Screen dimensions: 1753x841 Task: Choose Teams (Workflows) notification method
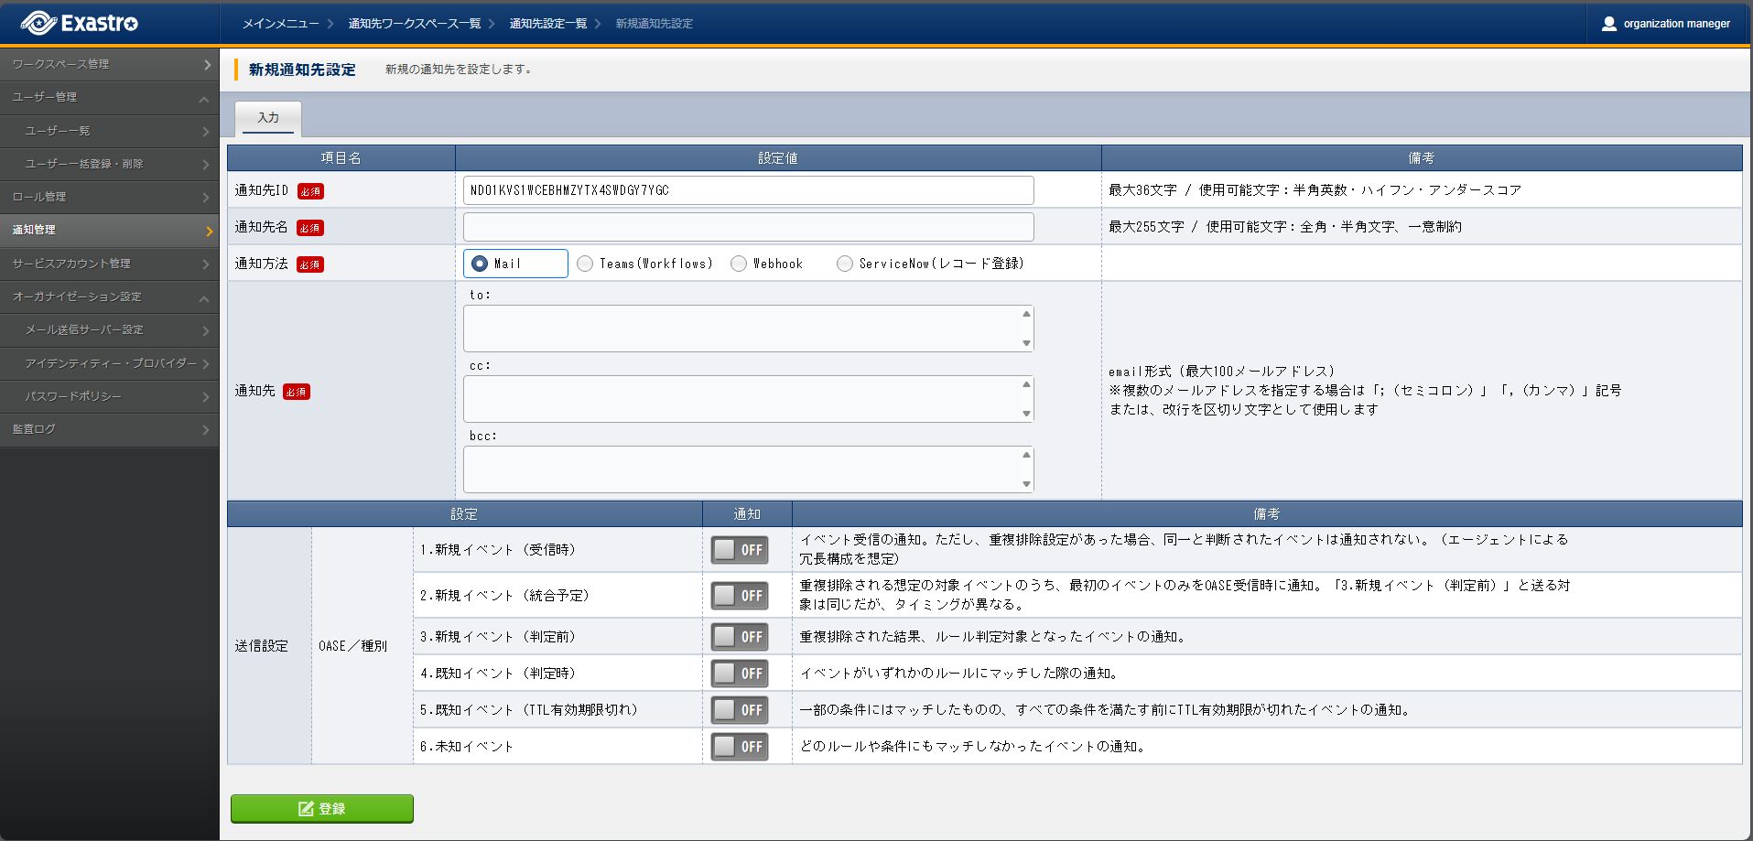(x=585, y=264)
